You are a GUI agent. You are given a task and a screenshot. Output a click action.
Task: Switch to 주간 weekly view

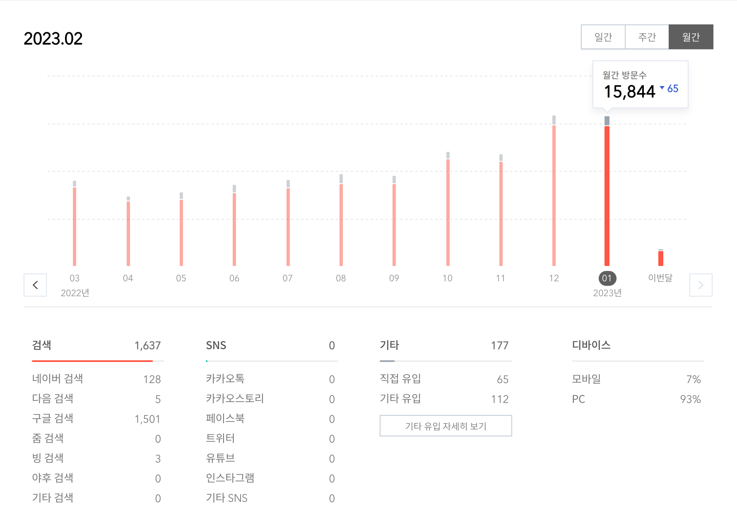pyautogui.click(x=647, y=37)
